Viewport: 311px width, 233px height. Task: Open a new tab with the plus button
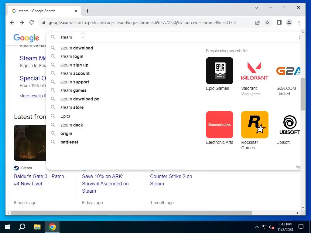[x=87, y=11]
